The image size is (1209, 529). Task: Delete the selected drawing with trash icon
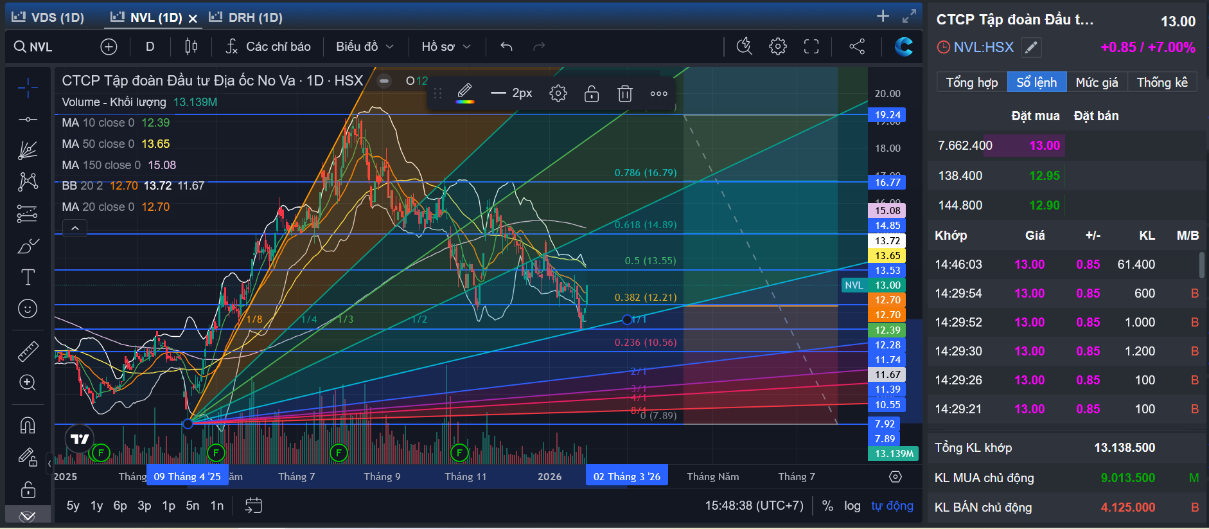[x=625, y=94]
